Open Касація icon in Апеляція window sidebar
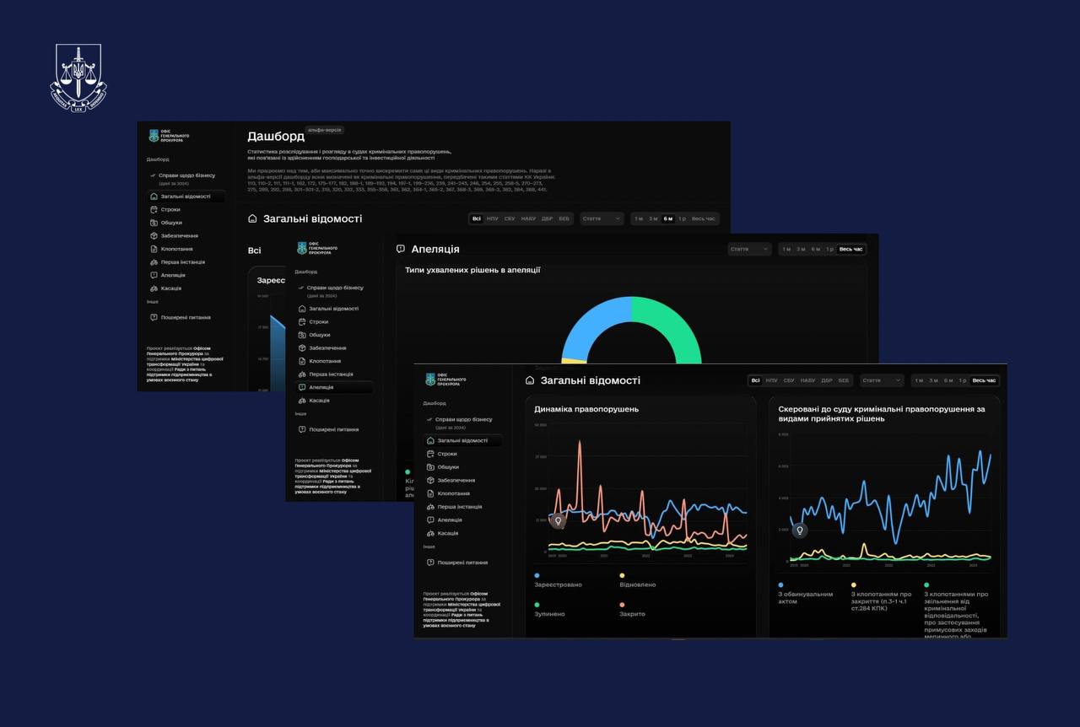 point(302,401)
